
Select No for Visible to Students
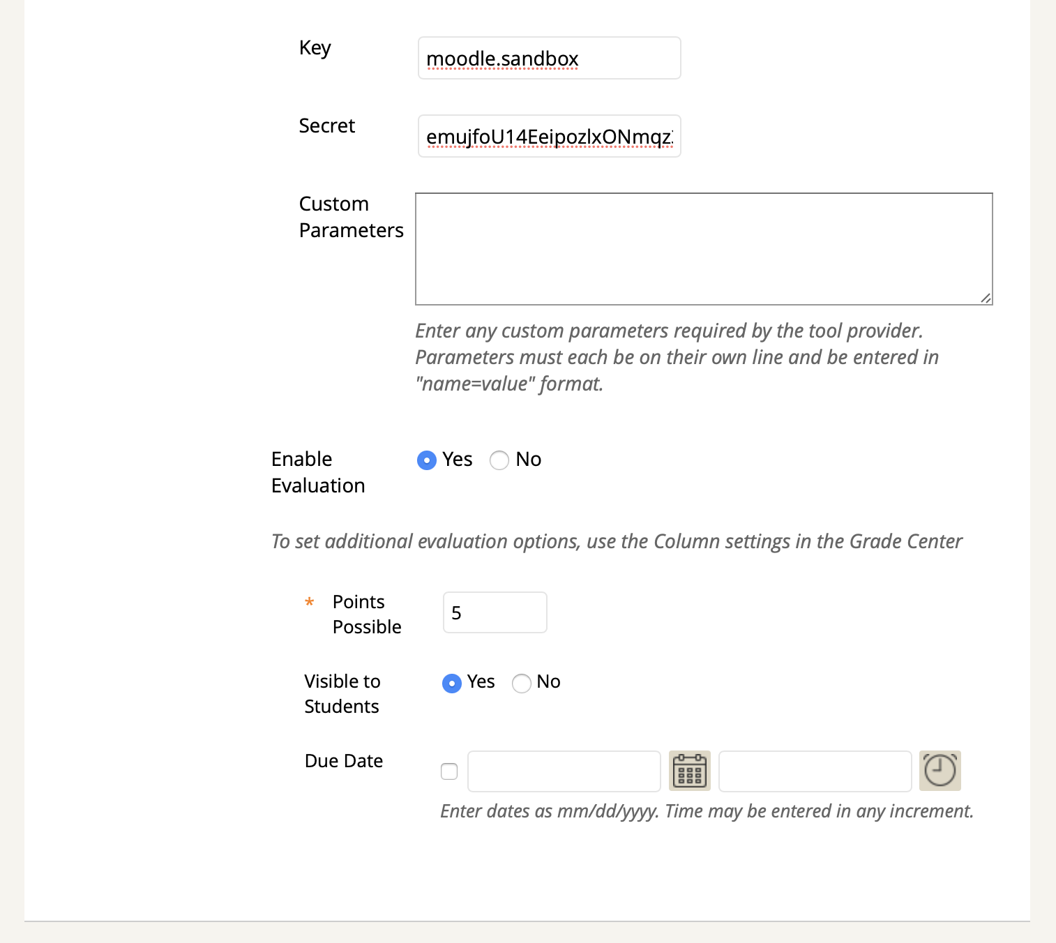(x=522, y=684)
